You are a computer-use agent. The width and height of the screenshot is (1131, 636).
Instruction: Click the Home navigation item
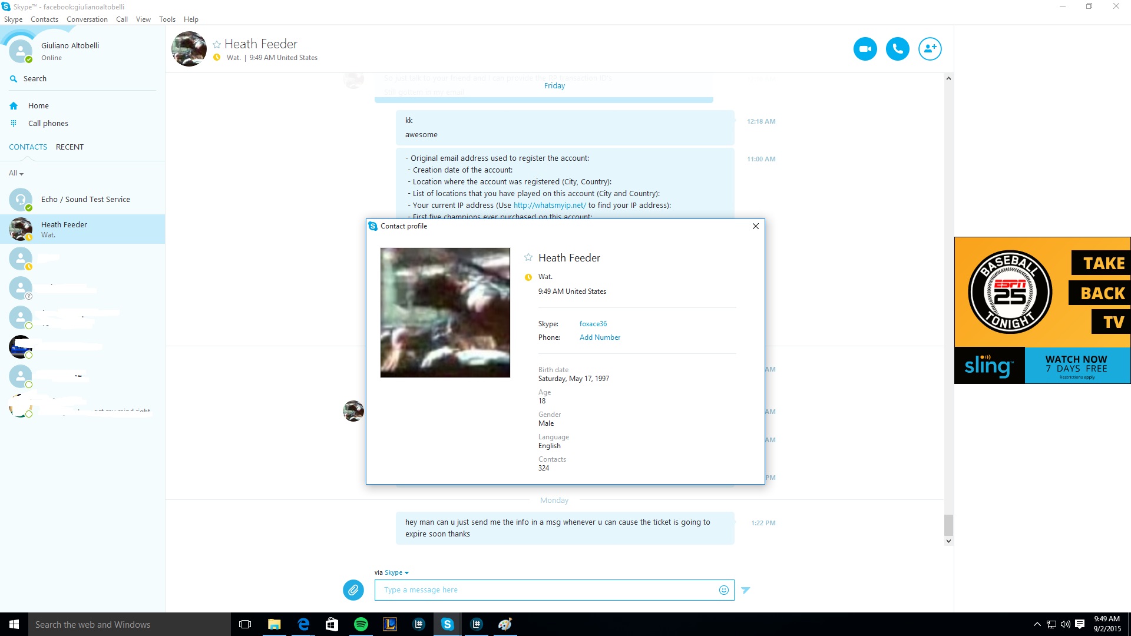pyautogui.click(x=38, y=106)
